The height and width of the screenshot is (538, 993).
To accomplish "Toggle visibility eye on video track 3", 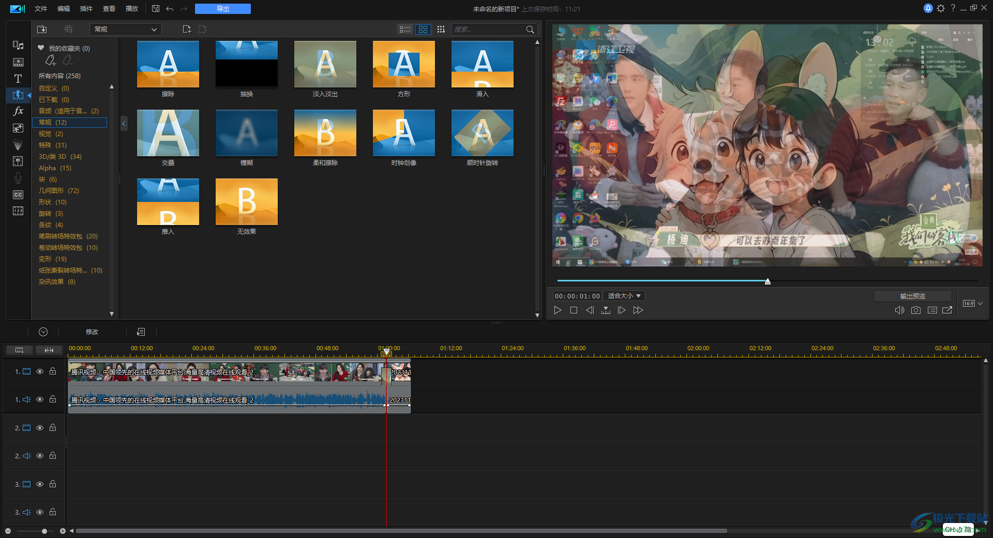I will tap(40, 484).
